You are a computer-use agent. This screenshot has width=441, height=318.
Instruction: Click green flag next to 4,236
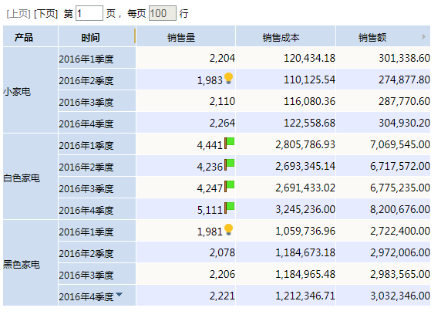230,164
